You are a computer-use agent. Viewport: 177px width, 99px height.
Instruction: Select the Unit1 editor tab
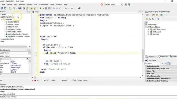click(x=35, y=12)
